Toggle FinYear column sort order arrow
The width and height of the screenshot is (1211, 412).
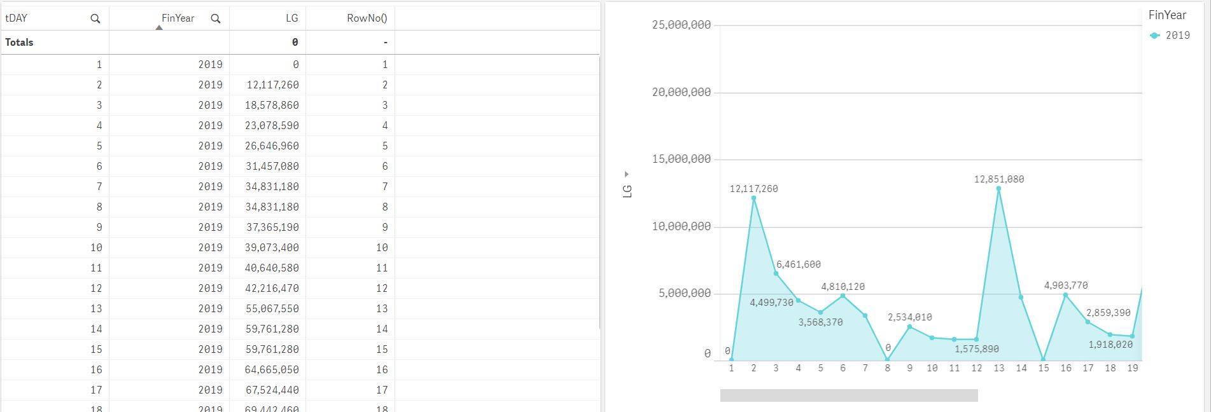(159, 27)
